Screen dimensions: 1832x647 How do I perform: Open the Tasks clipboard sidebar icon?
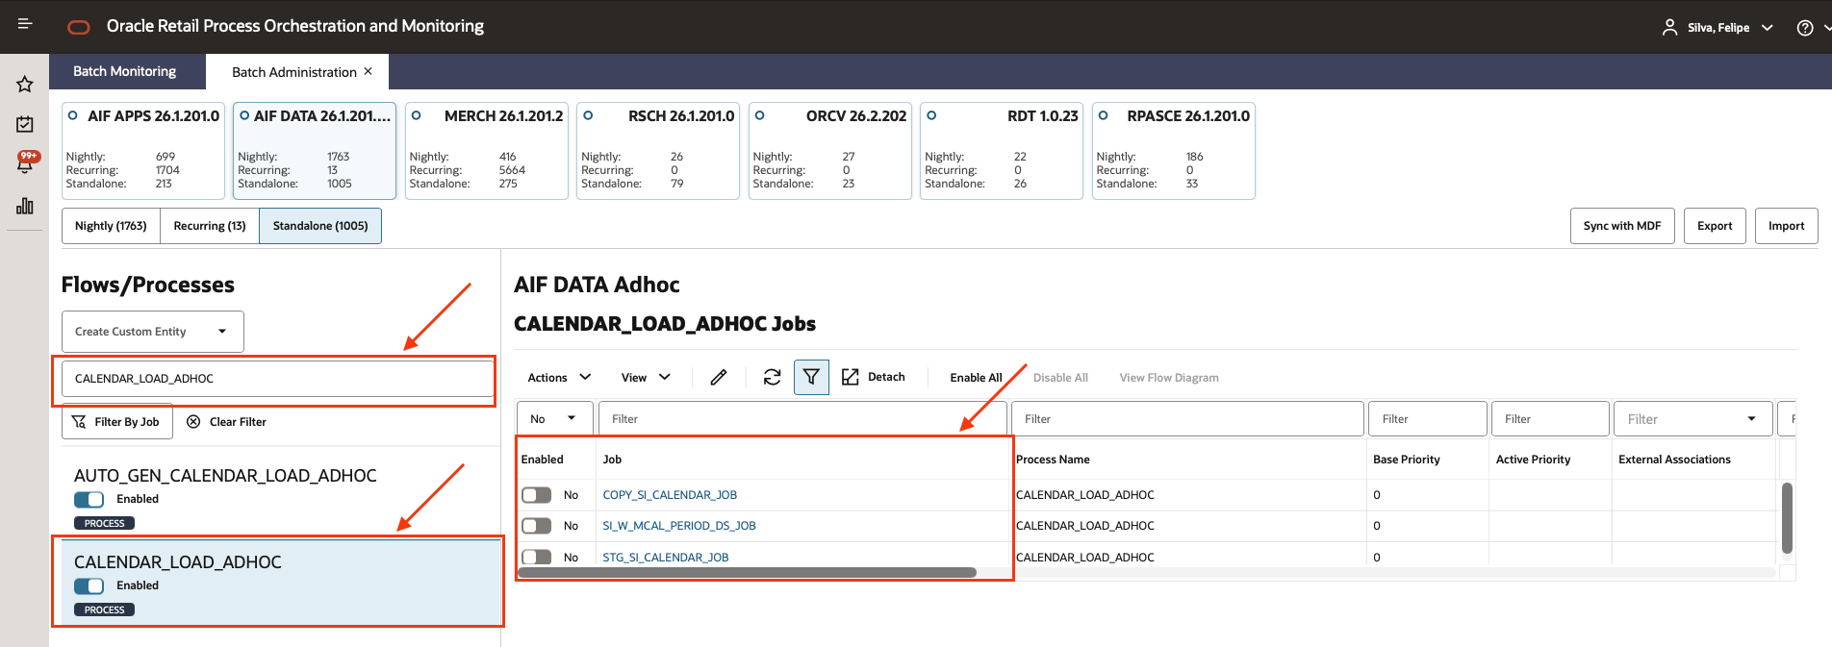tap(25, 124)
